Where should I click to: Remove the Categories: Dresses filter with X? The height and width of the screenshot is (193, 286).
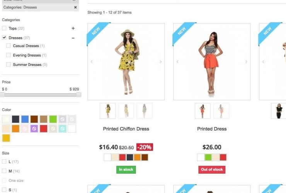pyautogui.click(x=75, y=7)
